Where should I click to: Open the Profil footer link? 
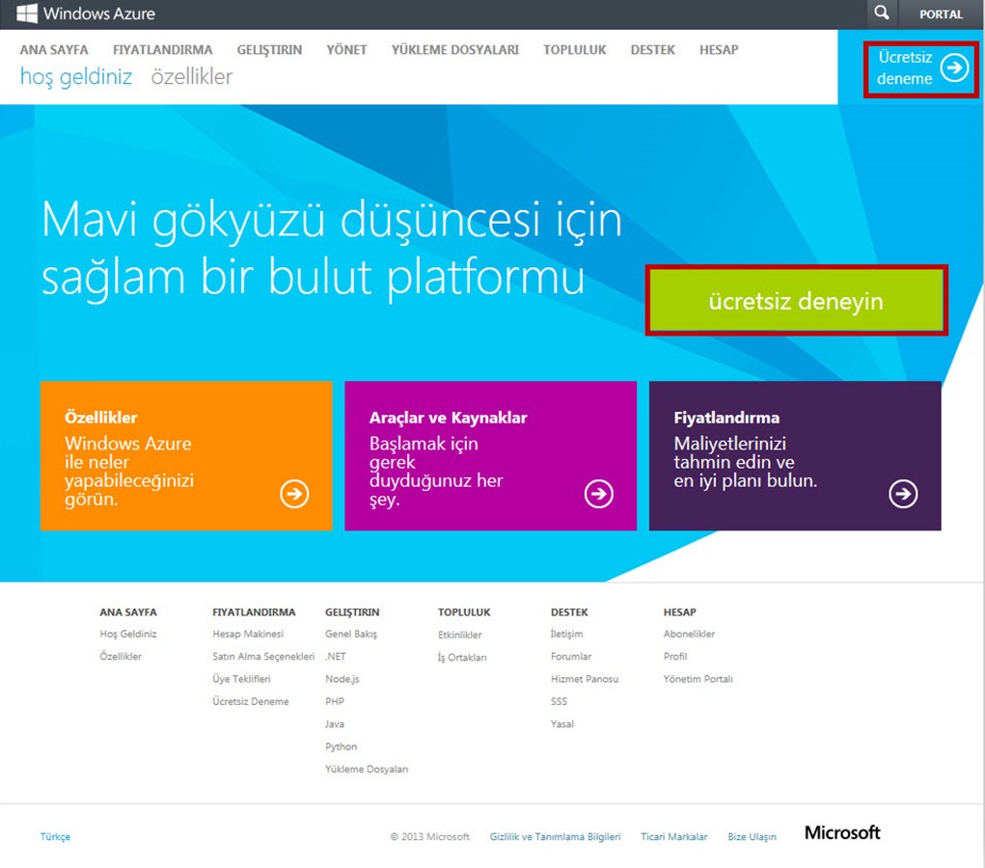pyautogui.click(x=675, y=657)
